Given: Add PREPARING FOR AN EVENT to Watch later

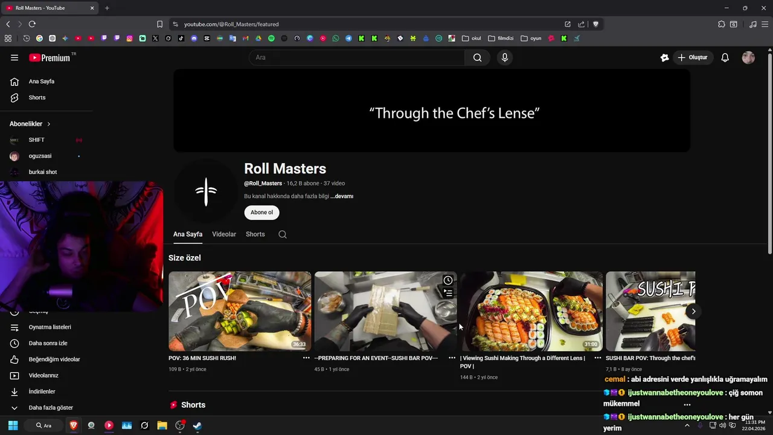Looking at the screenshot, I should (448, 280).
